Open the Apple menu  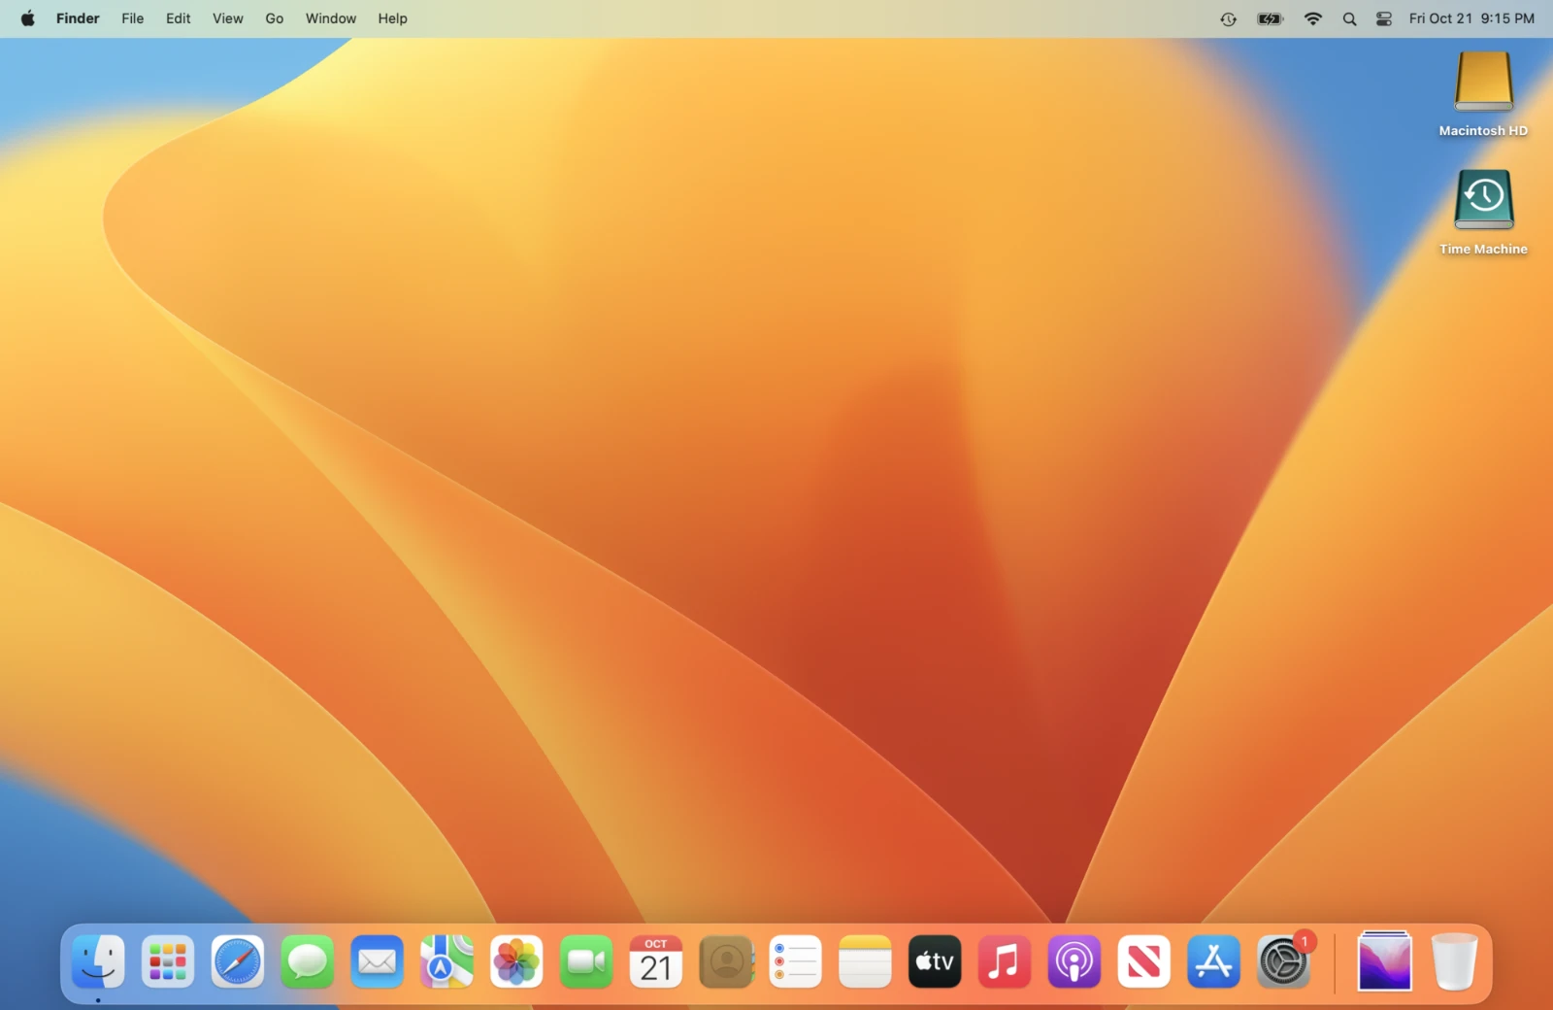coord(26,17)
